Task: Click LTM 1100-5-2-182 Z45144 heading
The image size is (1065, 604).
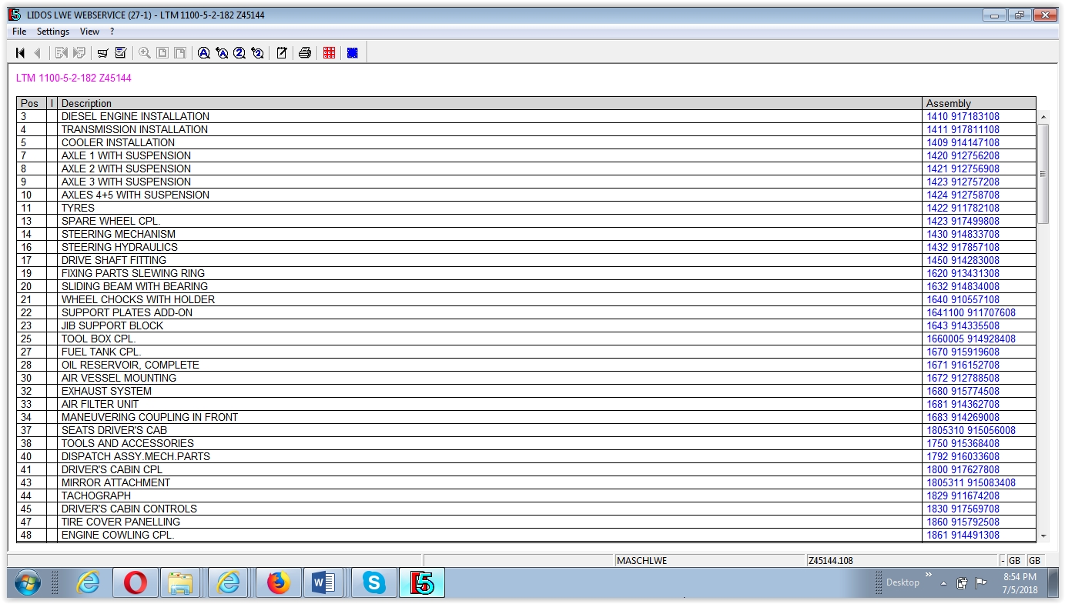Action: [x=74, y=78]
